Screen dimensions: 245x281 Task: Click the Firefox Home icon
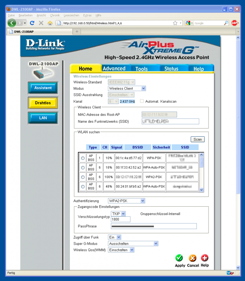point(50,23)
